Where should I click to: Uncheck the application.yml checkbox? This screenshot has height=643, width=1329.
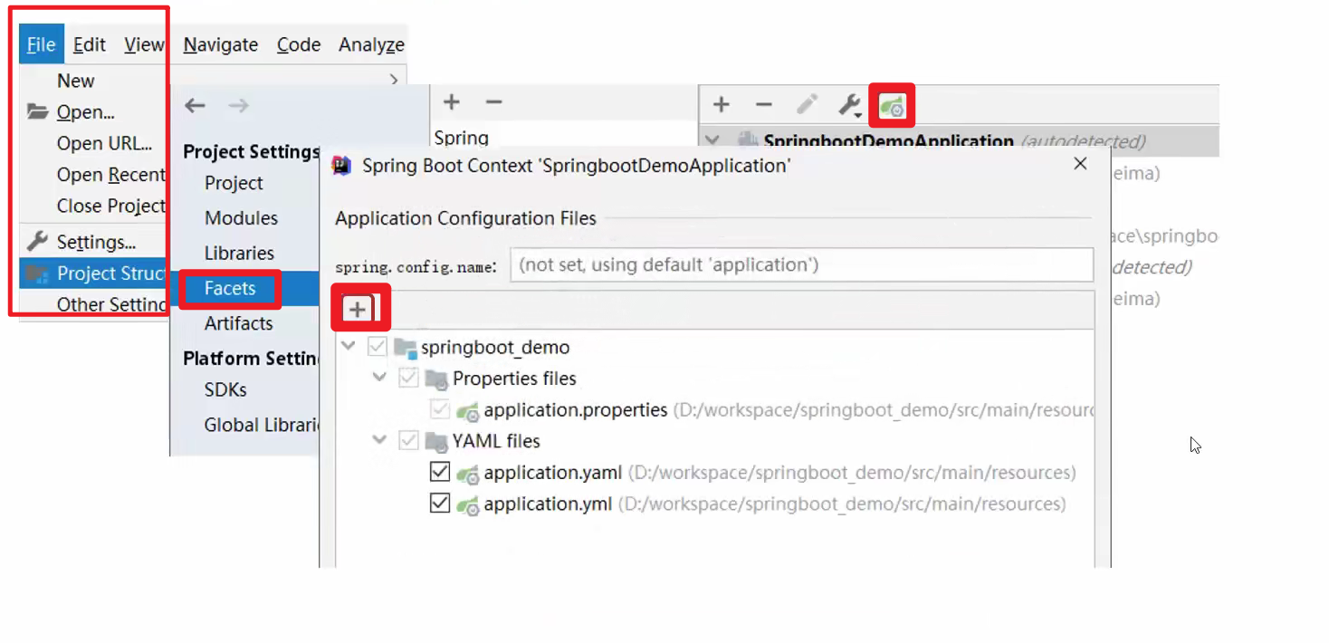click(440, 503)
